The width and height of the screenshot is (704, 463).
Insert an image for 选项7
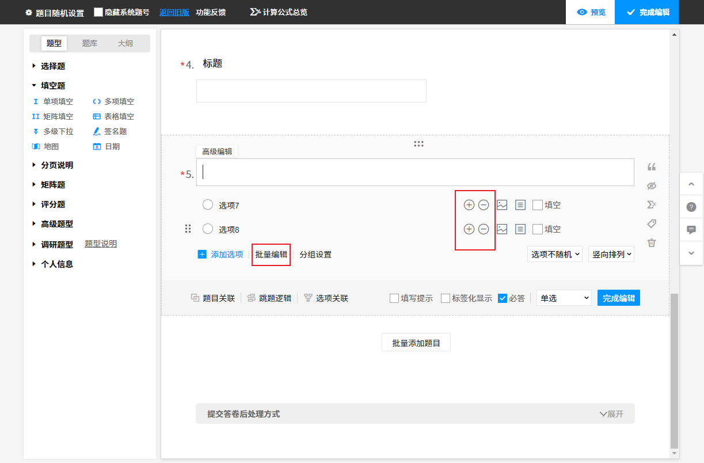tap(502, 204)
